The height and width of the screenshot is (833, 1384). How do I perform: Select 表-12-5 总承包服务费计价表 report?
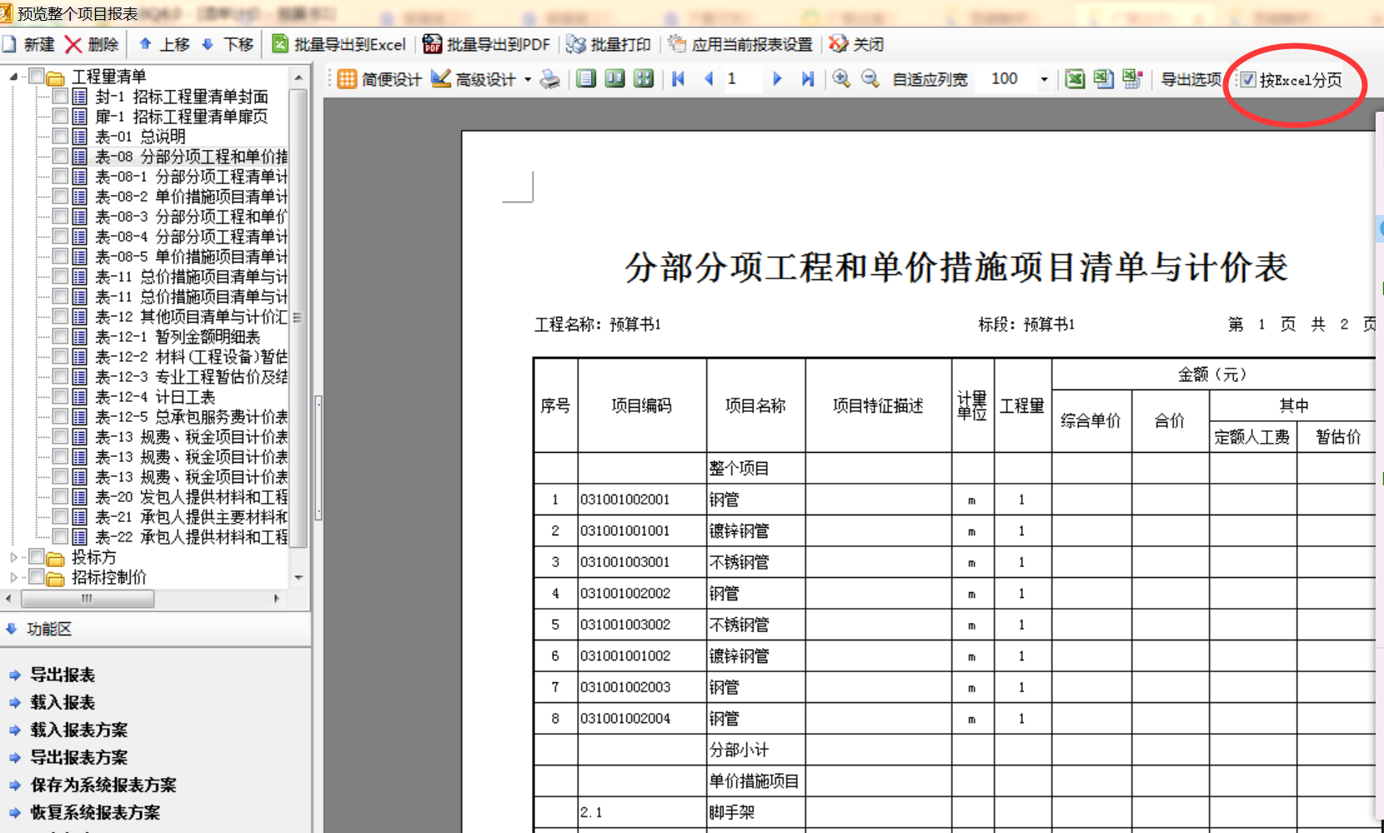(x=191, y=417)
